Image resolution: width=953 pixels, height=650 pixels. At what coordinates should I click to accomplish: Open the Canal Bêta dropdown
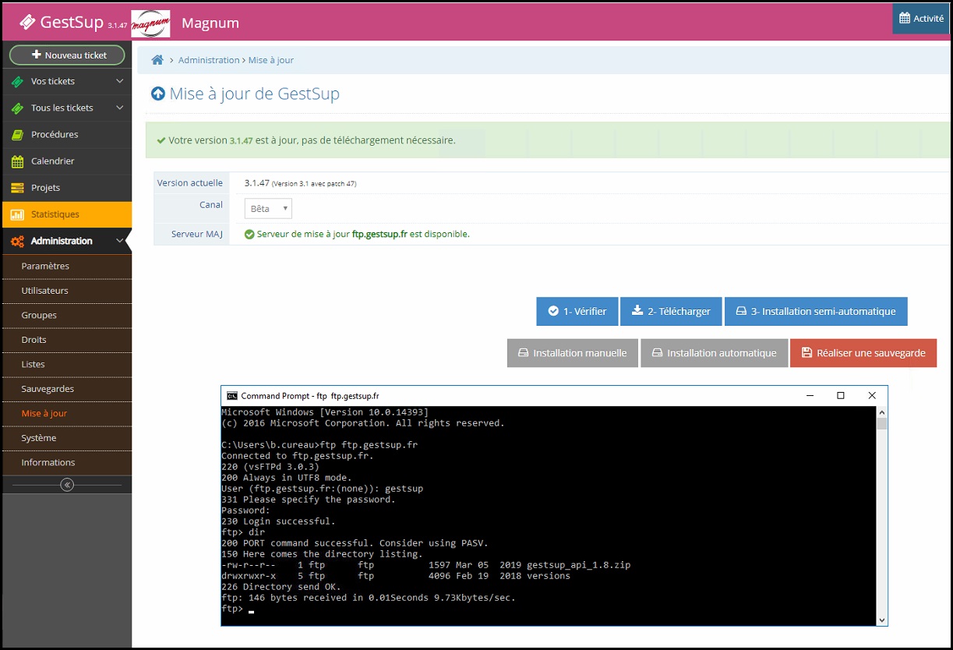(x=268, y=209)
